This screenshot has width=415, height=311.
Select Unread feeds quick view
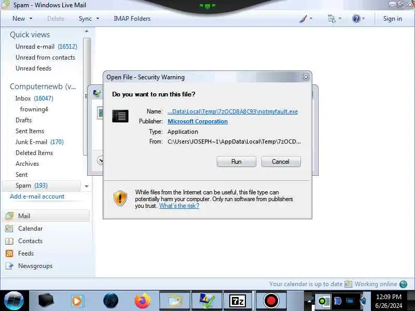[x=33, y=68]
